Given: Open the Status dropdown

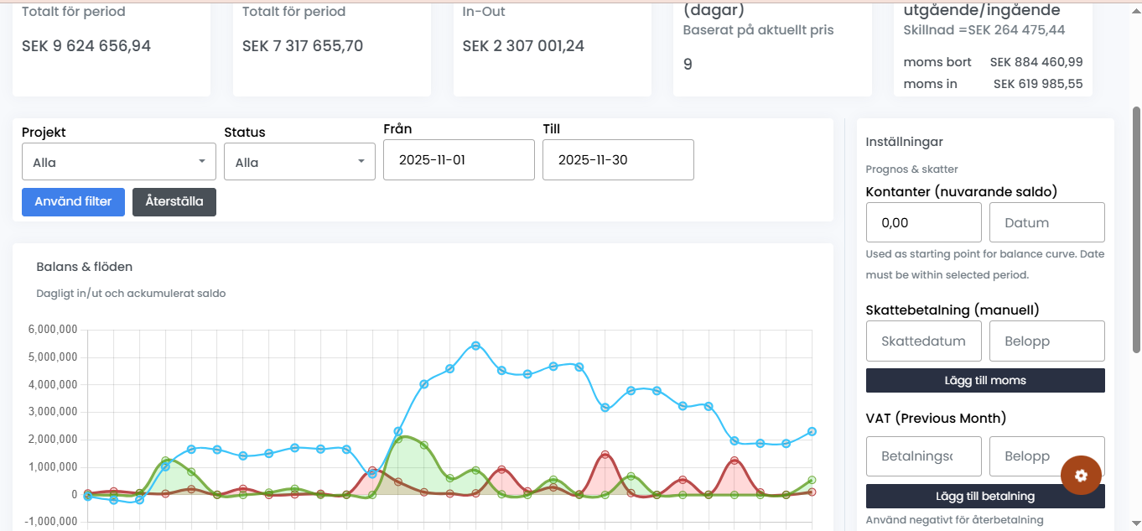Looking at the screenshot, I should pyautogui.click(x=298, y=162).
